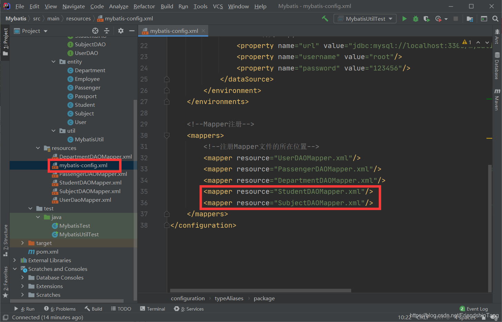Image resolution: width=502 pixels, height=322 pixels.
Task: Start debugging with the bug icon
Action: click(x=416, y=19)
